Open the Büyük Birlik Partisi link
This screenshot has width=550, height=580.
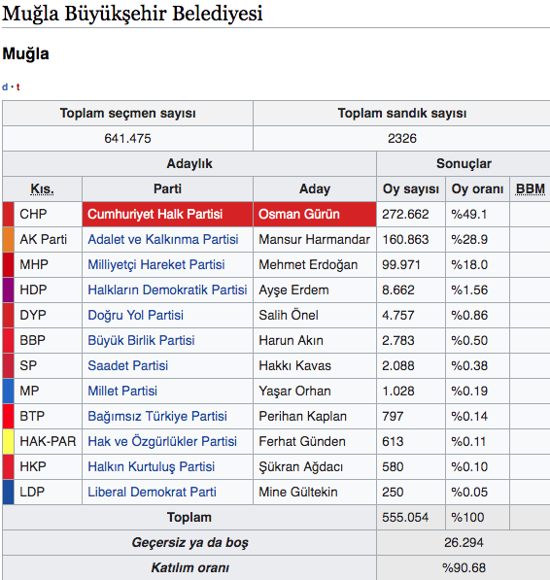pyautogui.click(x=141, y=340)
